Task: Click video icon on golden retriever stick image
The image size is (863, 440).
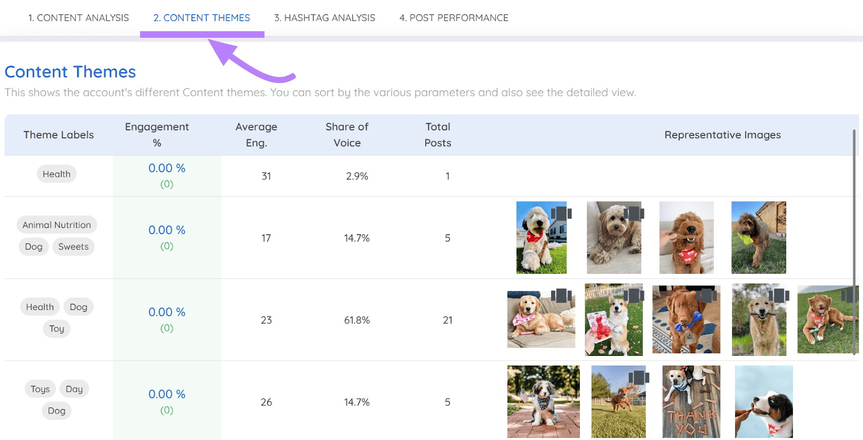Action: coord(779,295)
